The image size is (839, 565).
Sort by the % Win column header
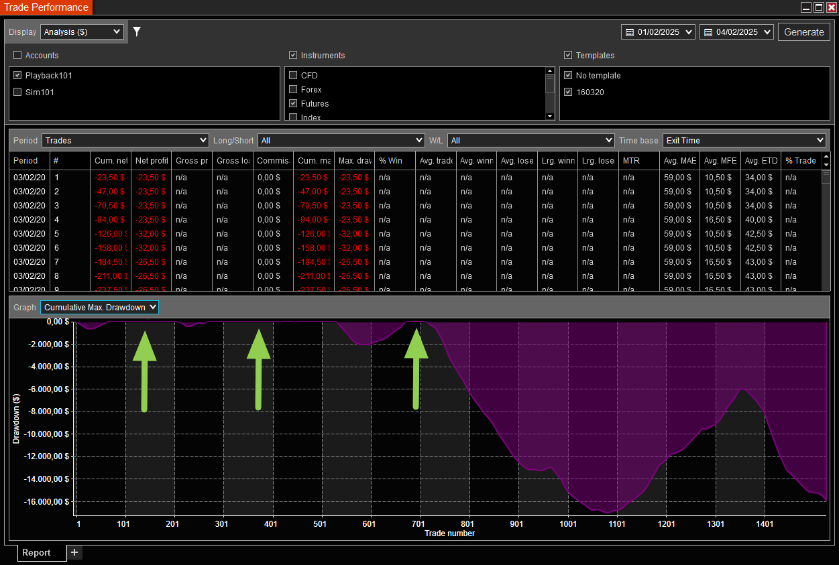[x=391, y=161]
